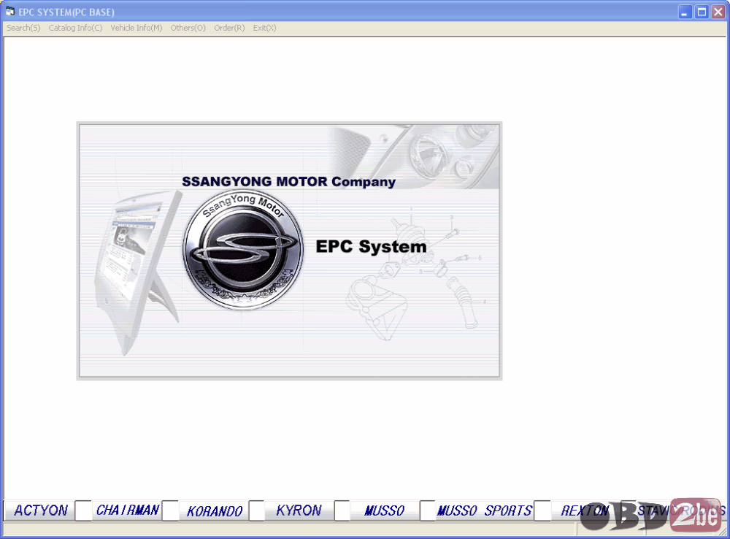Click the SsangYong Motor emblem logo
The height and width of the screenshot is (539, 730).
pyautogui.click(x=243, y=249)
